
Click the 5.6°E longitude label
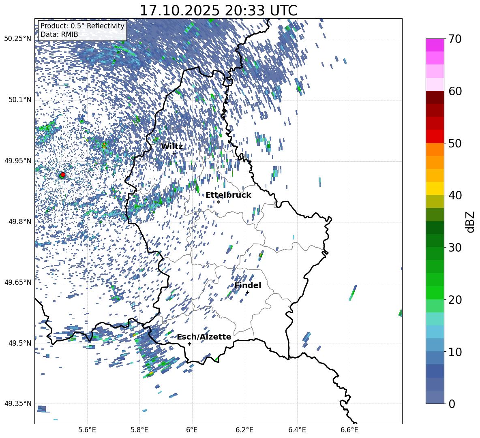point(87,430)
